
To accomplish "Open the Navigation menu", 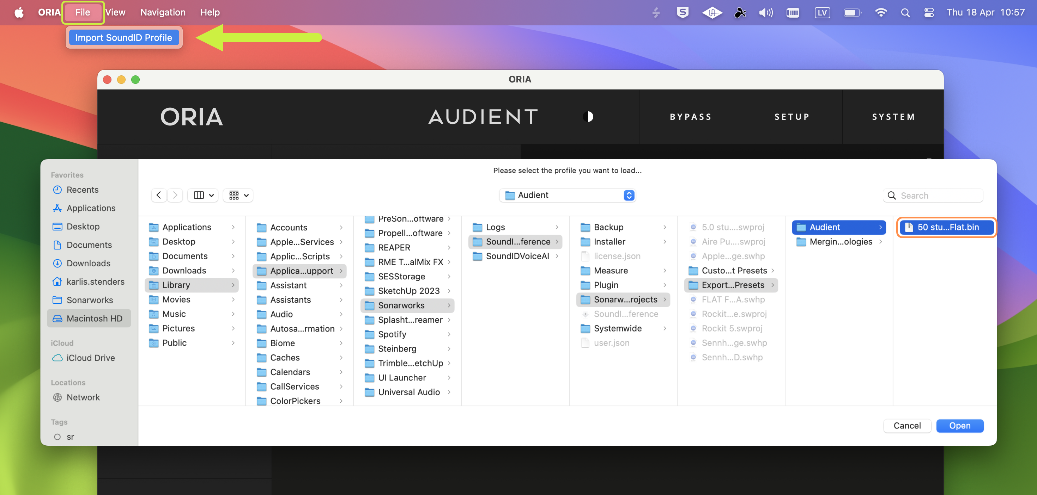I will [x=163, y=12].
